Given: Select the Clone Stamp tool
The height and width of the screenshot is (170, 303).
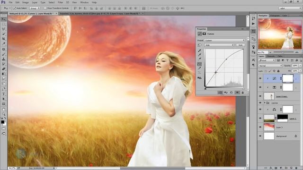Looking at the screenshot, I should coord(4,59).
